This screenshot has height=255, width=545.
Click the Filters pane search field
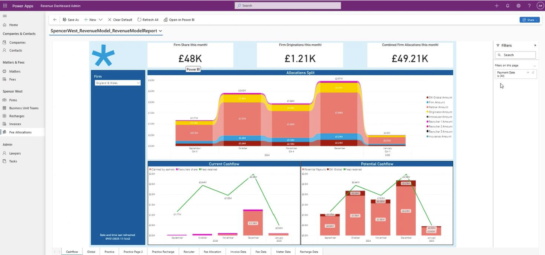coord(515,55)
